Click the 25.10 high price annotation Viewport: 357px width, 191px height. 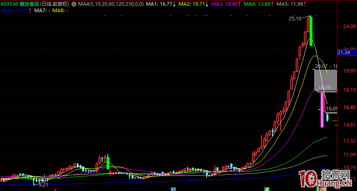pyautogui.click(x=295, y=19)
